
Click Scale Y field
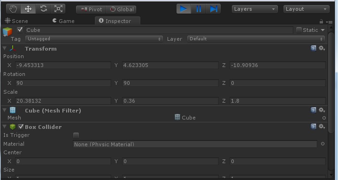tap(170, 101)
